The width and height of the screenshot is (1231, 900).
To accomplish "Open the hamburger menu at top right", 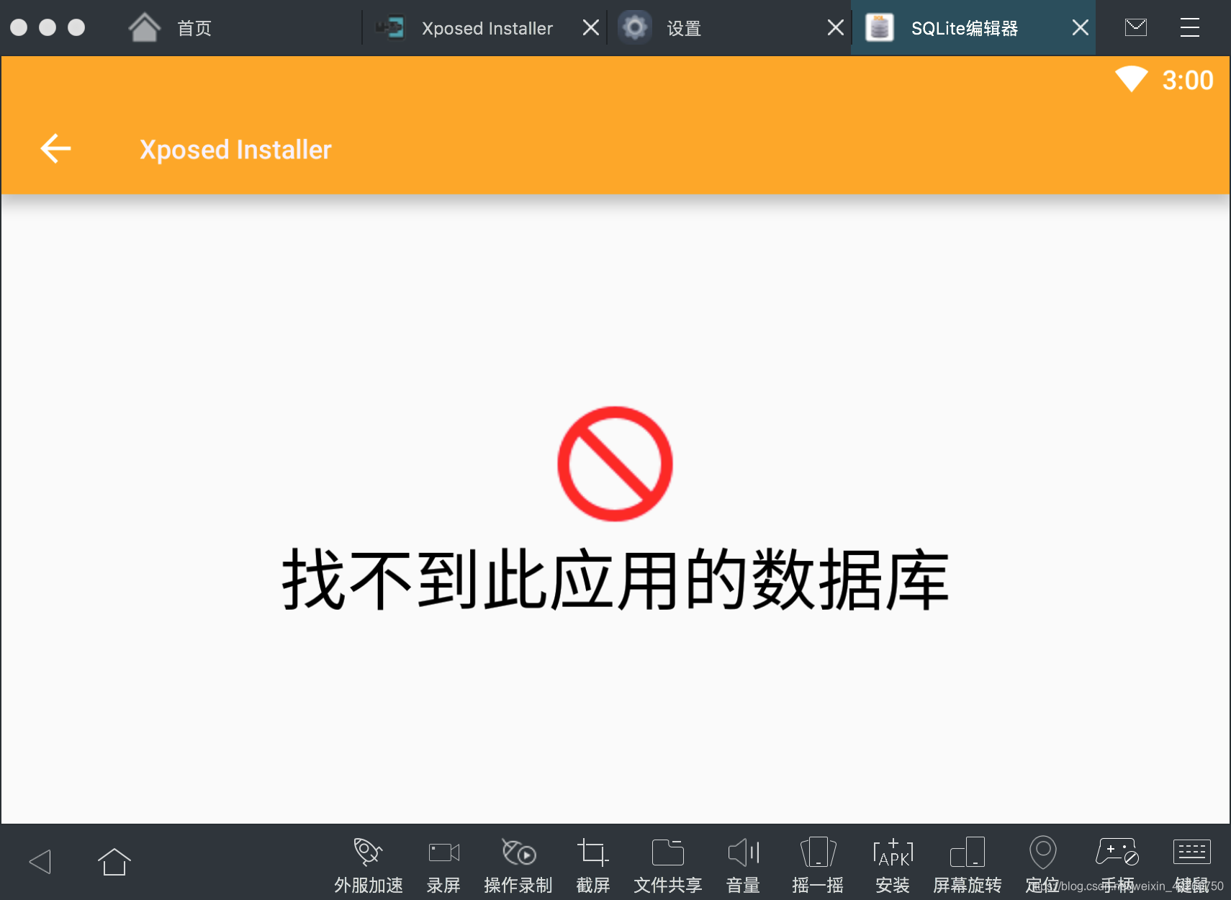I will click(x=1189, y=27).
